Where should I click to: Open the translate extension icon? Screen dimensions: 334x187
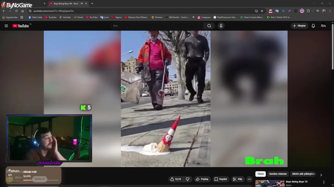pyautogui.click(x=277, y=11)
